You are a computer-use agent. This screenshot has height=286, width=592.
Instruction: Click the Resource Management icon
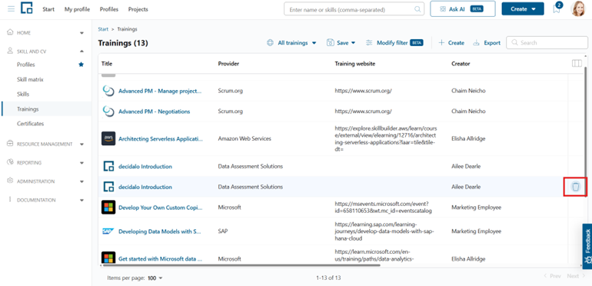point(11,143)
